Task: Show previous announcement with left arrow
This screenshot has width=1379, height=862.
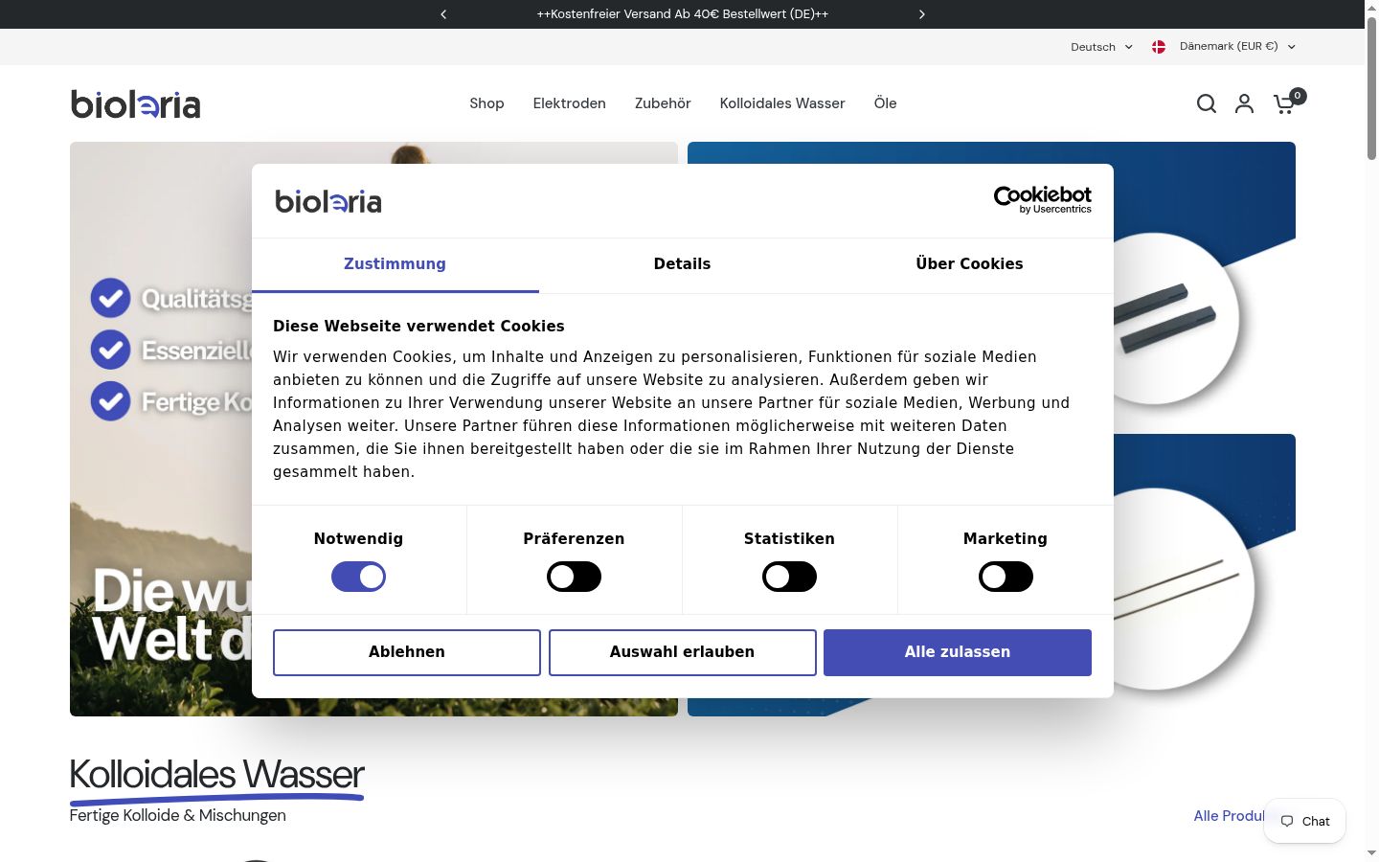Action: [443, 14]
